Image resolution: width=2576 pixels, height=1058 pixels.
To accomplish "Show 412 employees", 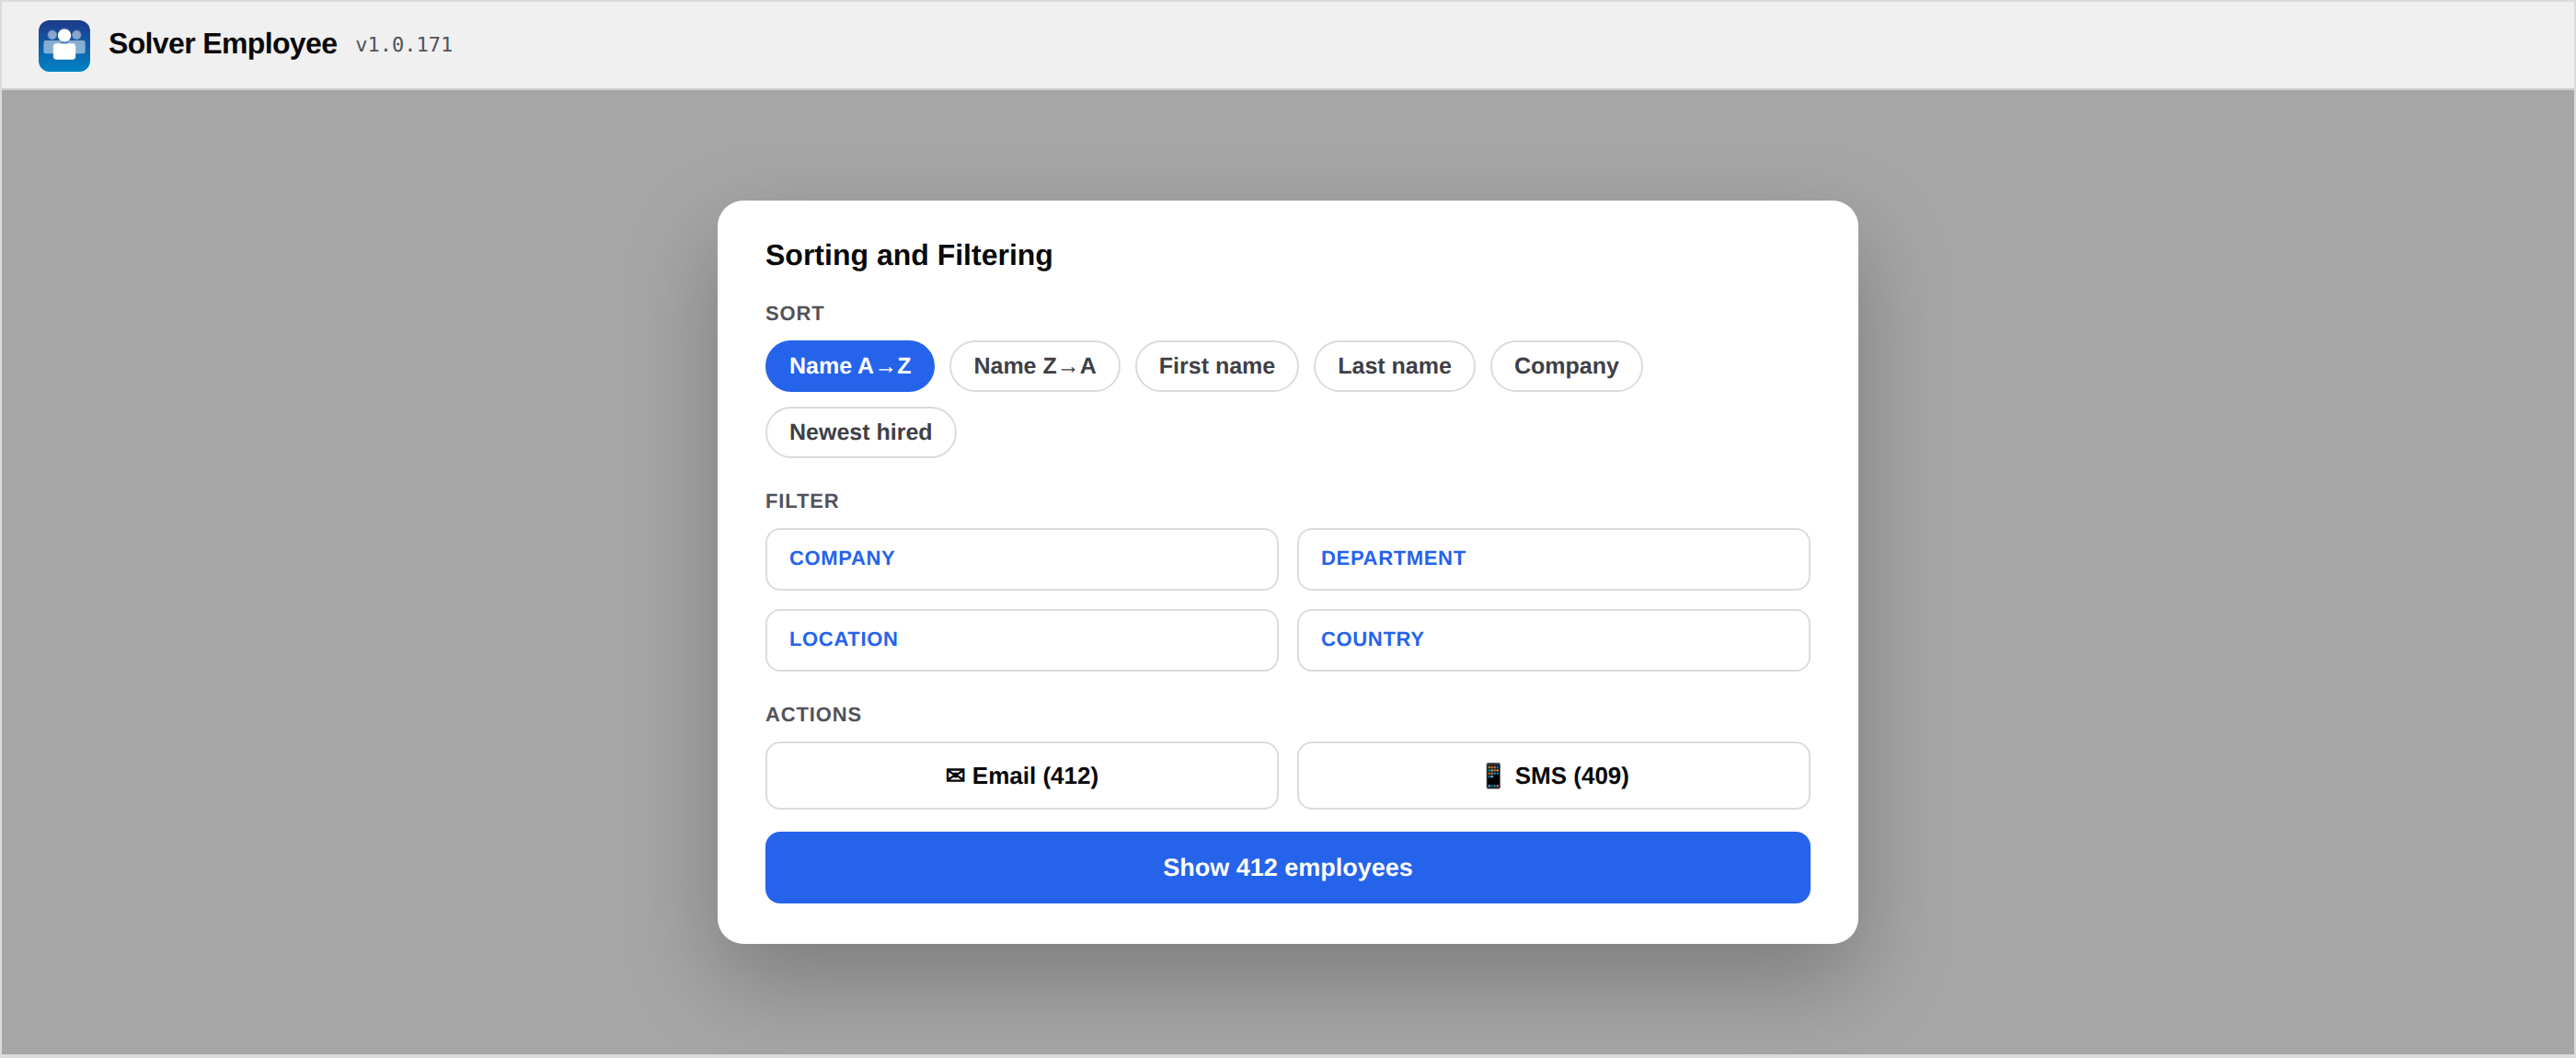I will [x=1287, y=867].
